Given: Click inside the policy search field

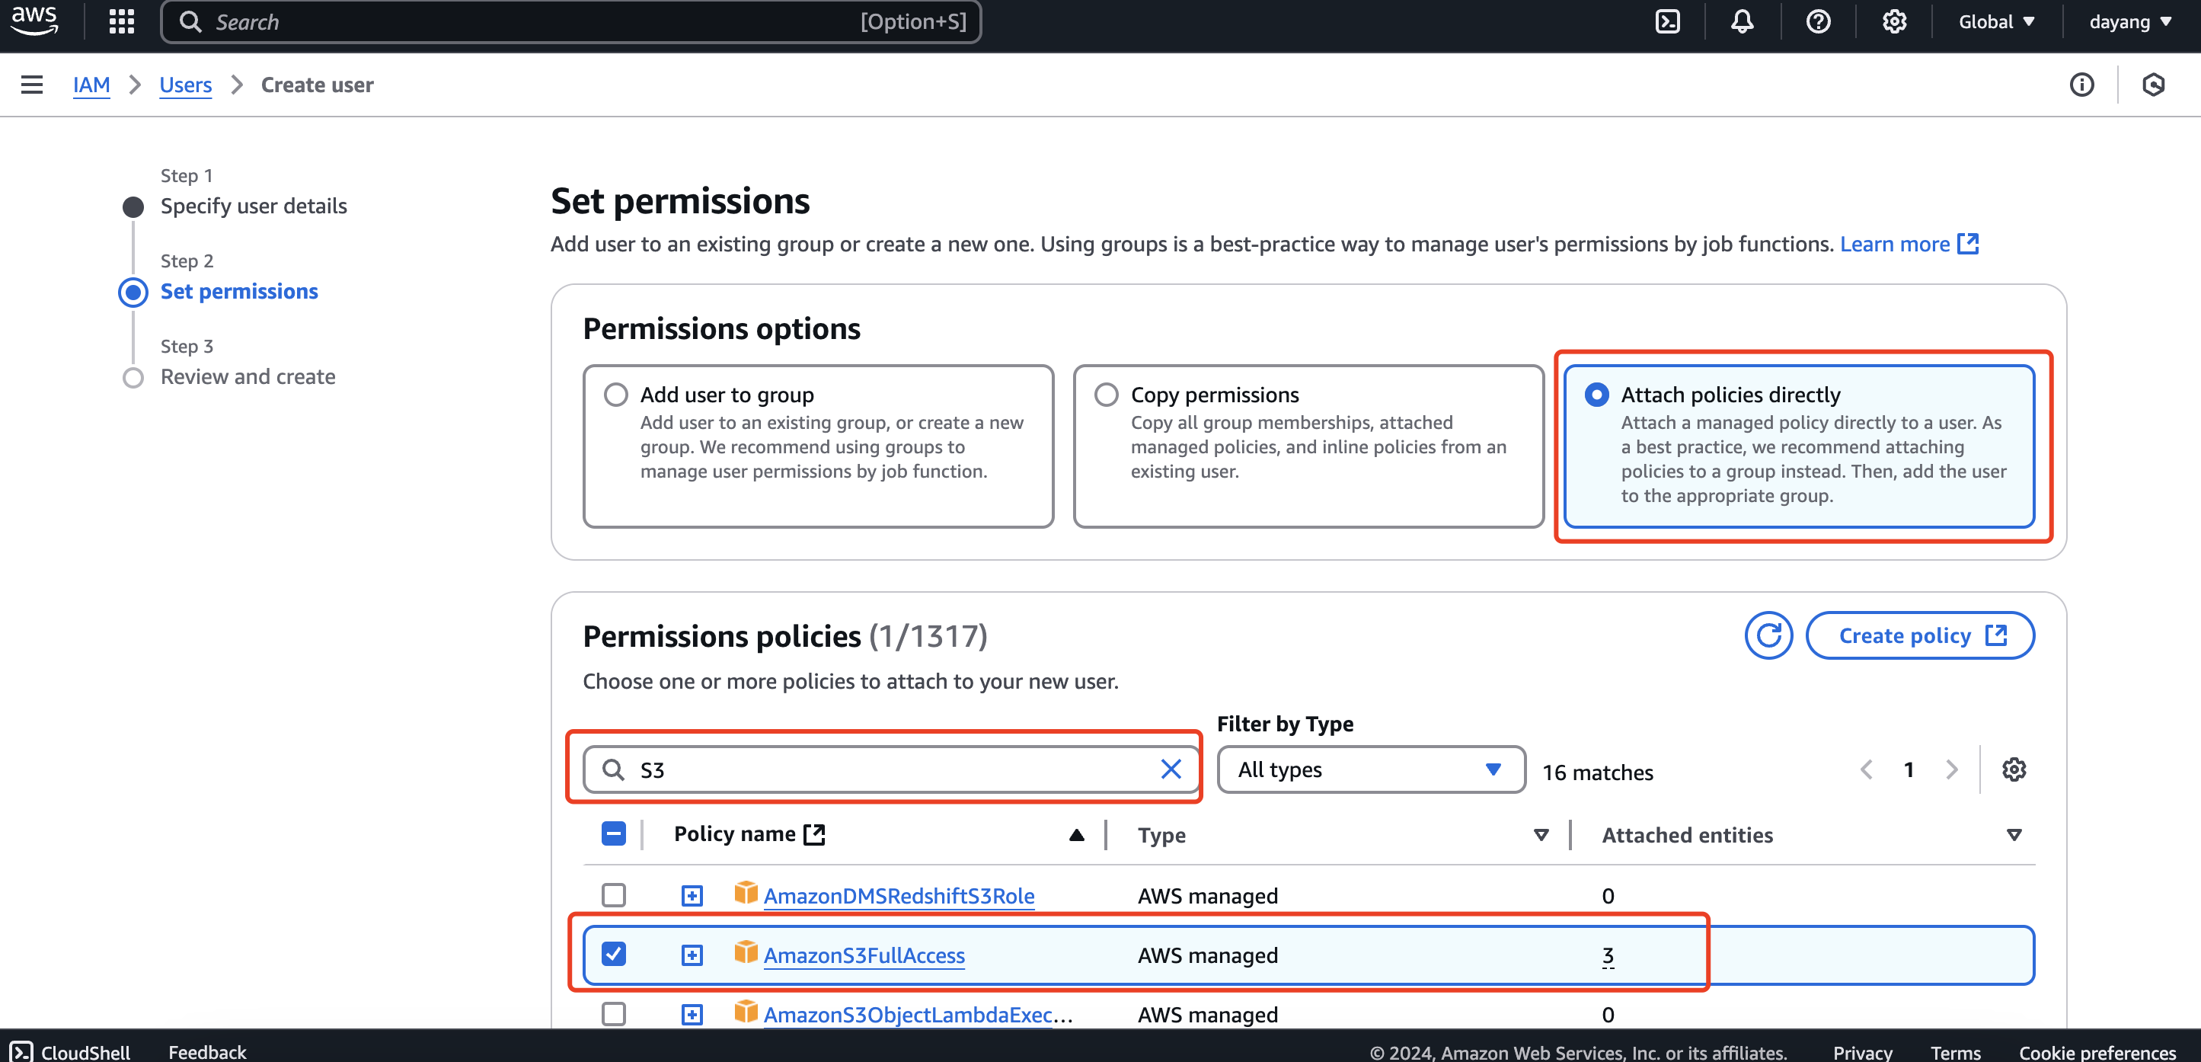Looking at the screenshot, I should coord(889,769).
